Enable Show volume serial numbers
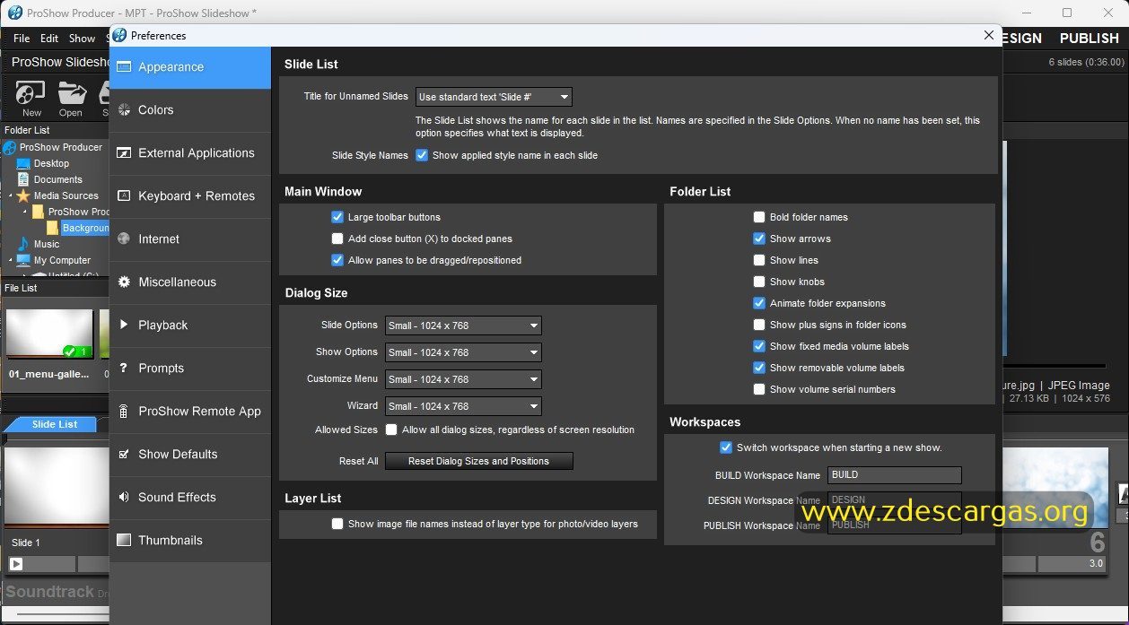1129x625 pixels. pyautogui.click(x=759, y=389)
